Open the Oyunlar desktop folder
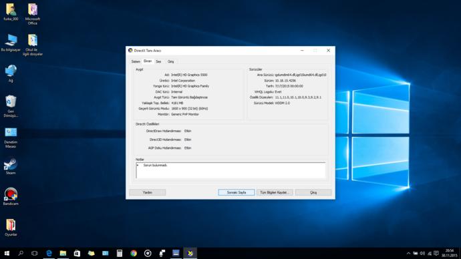This screenshot has width=461, height=259. [x=11, y=228]
